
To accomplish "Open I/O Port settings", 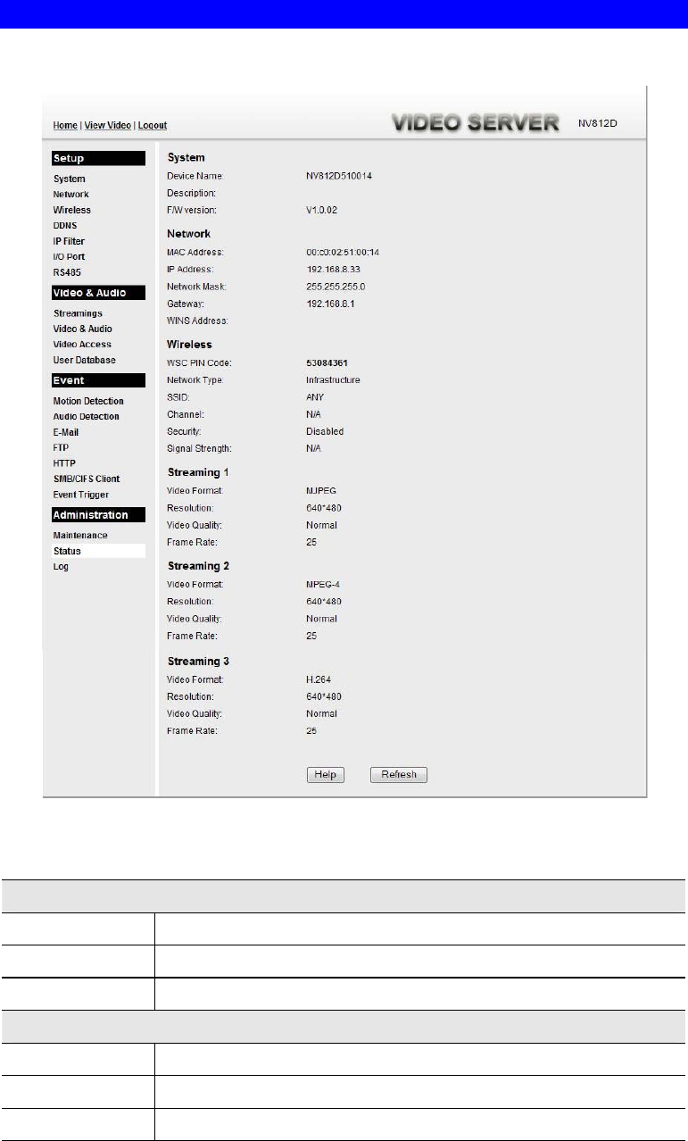I will click(70, 257).
